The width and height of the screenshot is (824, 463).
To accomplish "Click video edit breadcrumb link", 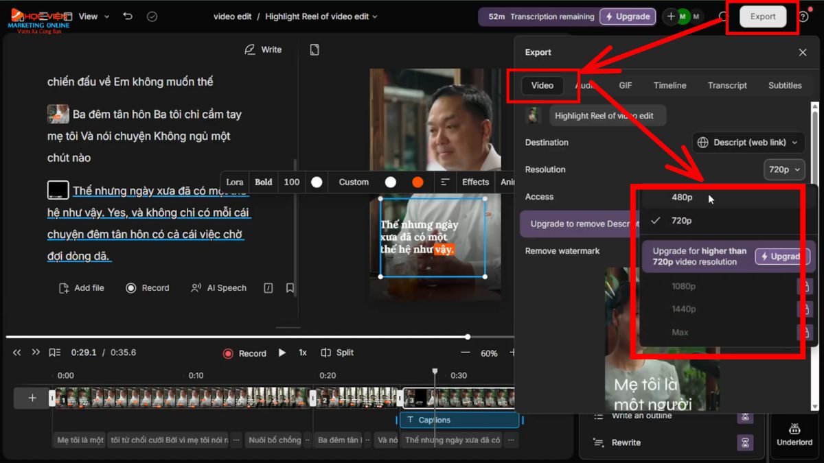I will coord(233,16).
